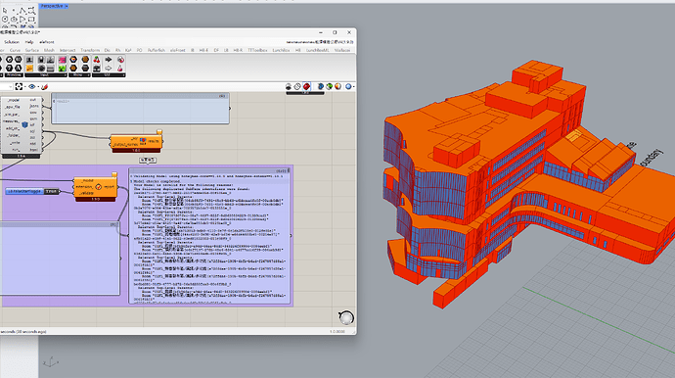Switch to the Mesh tab
This screenshot has width=675, height=378.
50,50
